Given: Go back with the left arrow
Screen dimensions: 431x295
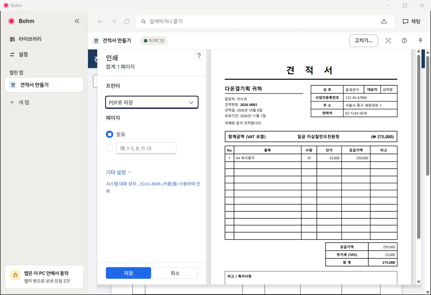Looking at the screenshot, I should pos(100,22).
